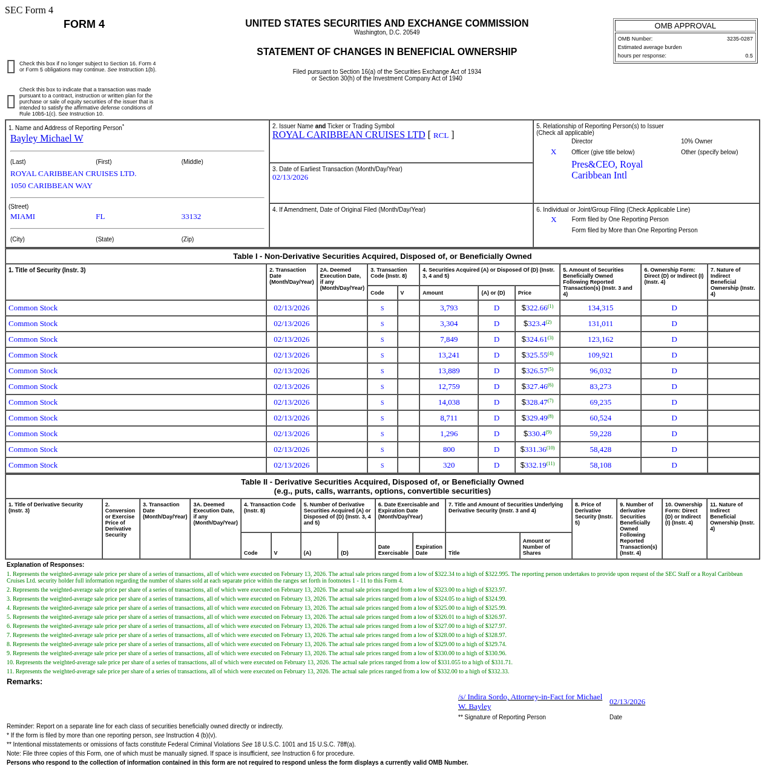Click Common Stock in the 134,315 row
The image size is (765, 781).
(x=33, y=308)
